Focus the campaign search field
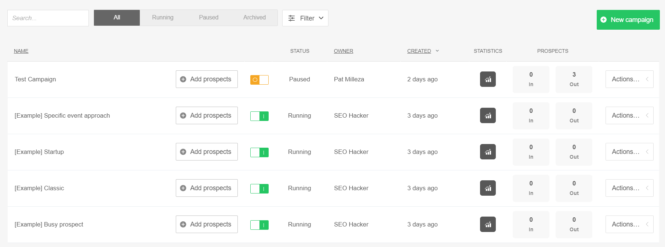Screen dimensions: 665x247 [x=48, y=18]
